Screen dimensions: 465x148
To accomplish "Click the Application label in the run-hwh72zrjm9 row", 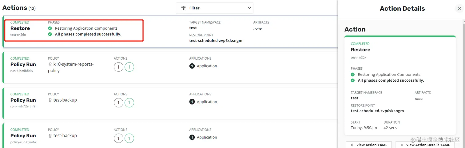I will (x=207, y=102).
